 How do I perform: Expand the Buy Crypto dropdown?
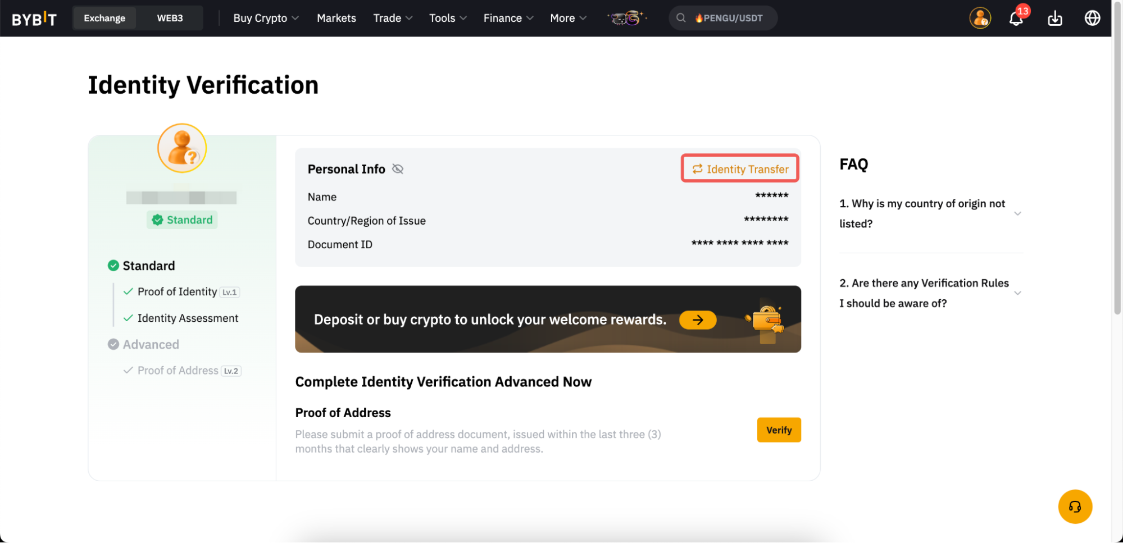[x=266, y=18]
